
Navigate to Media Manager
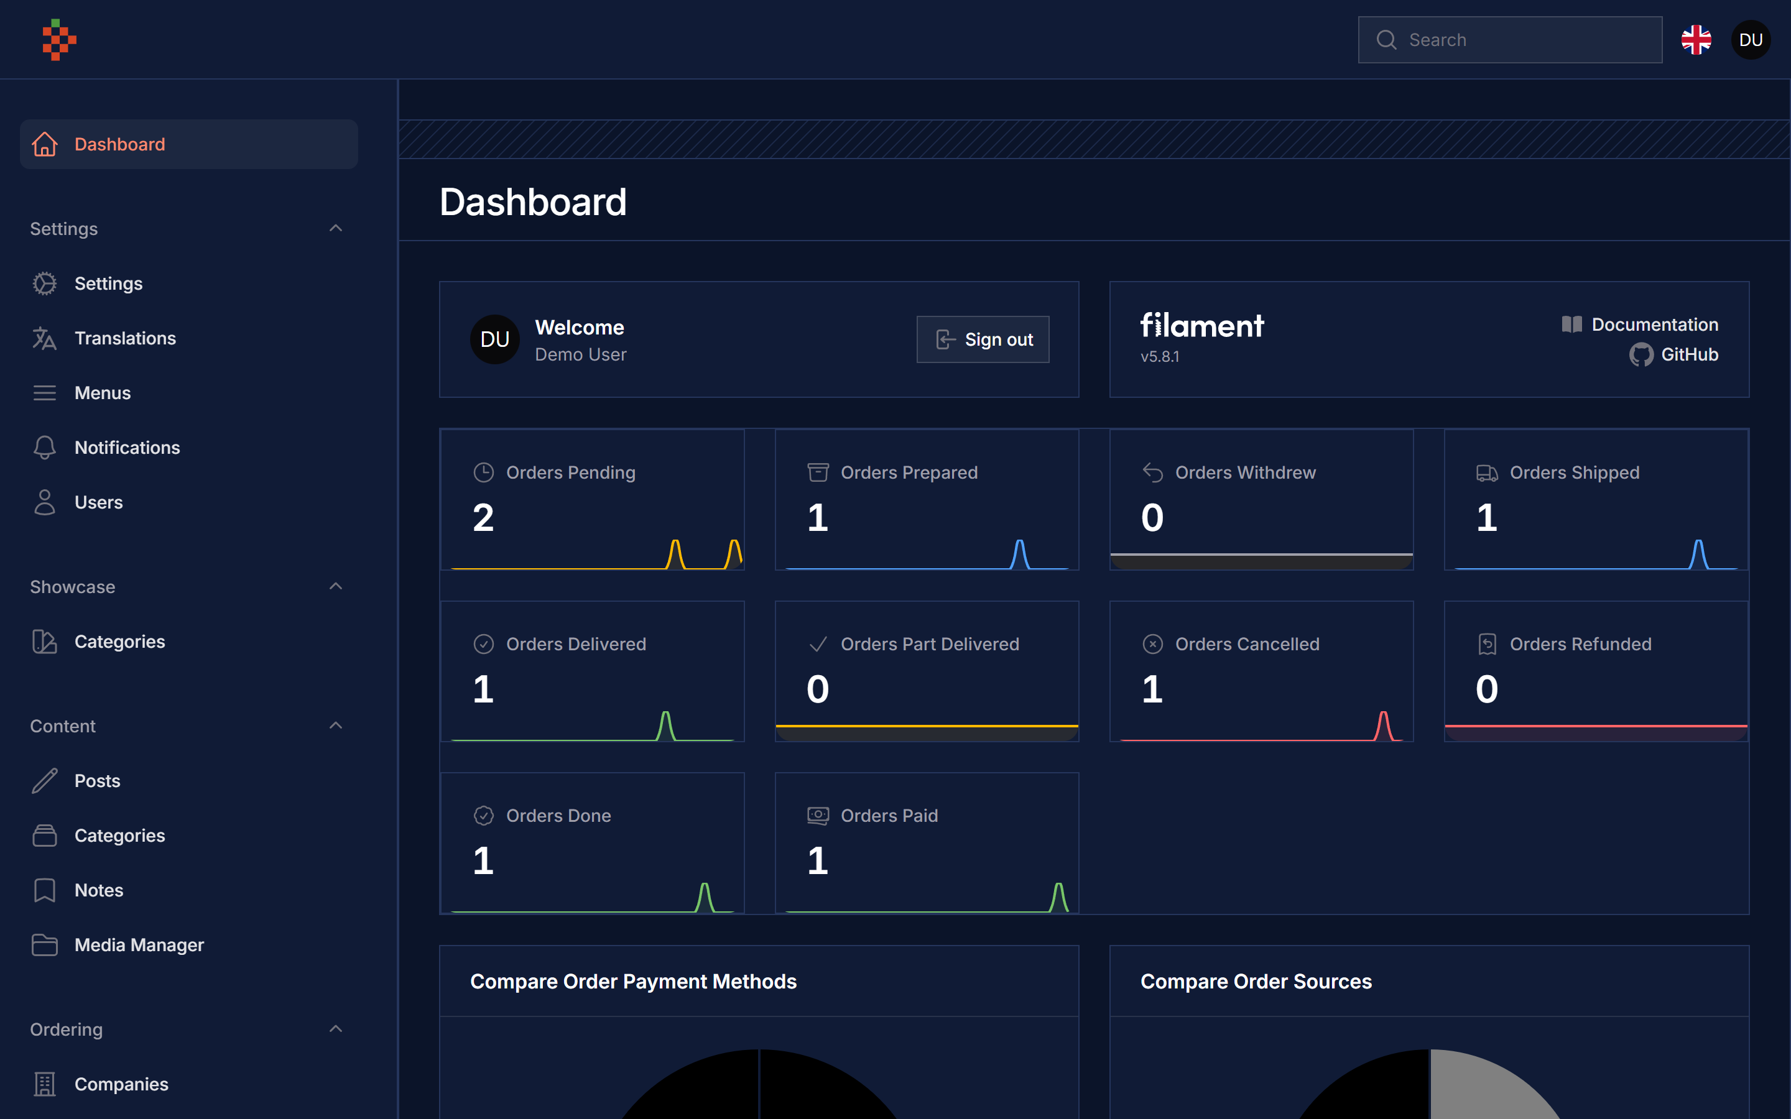pos(188,945)
